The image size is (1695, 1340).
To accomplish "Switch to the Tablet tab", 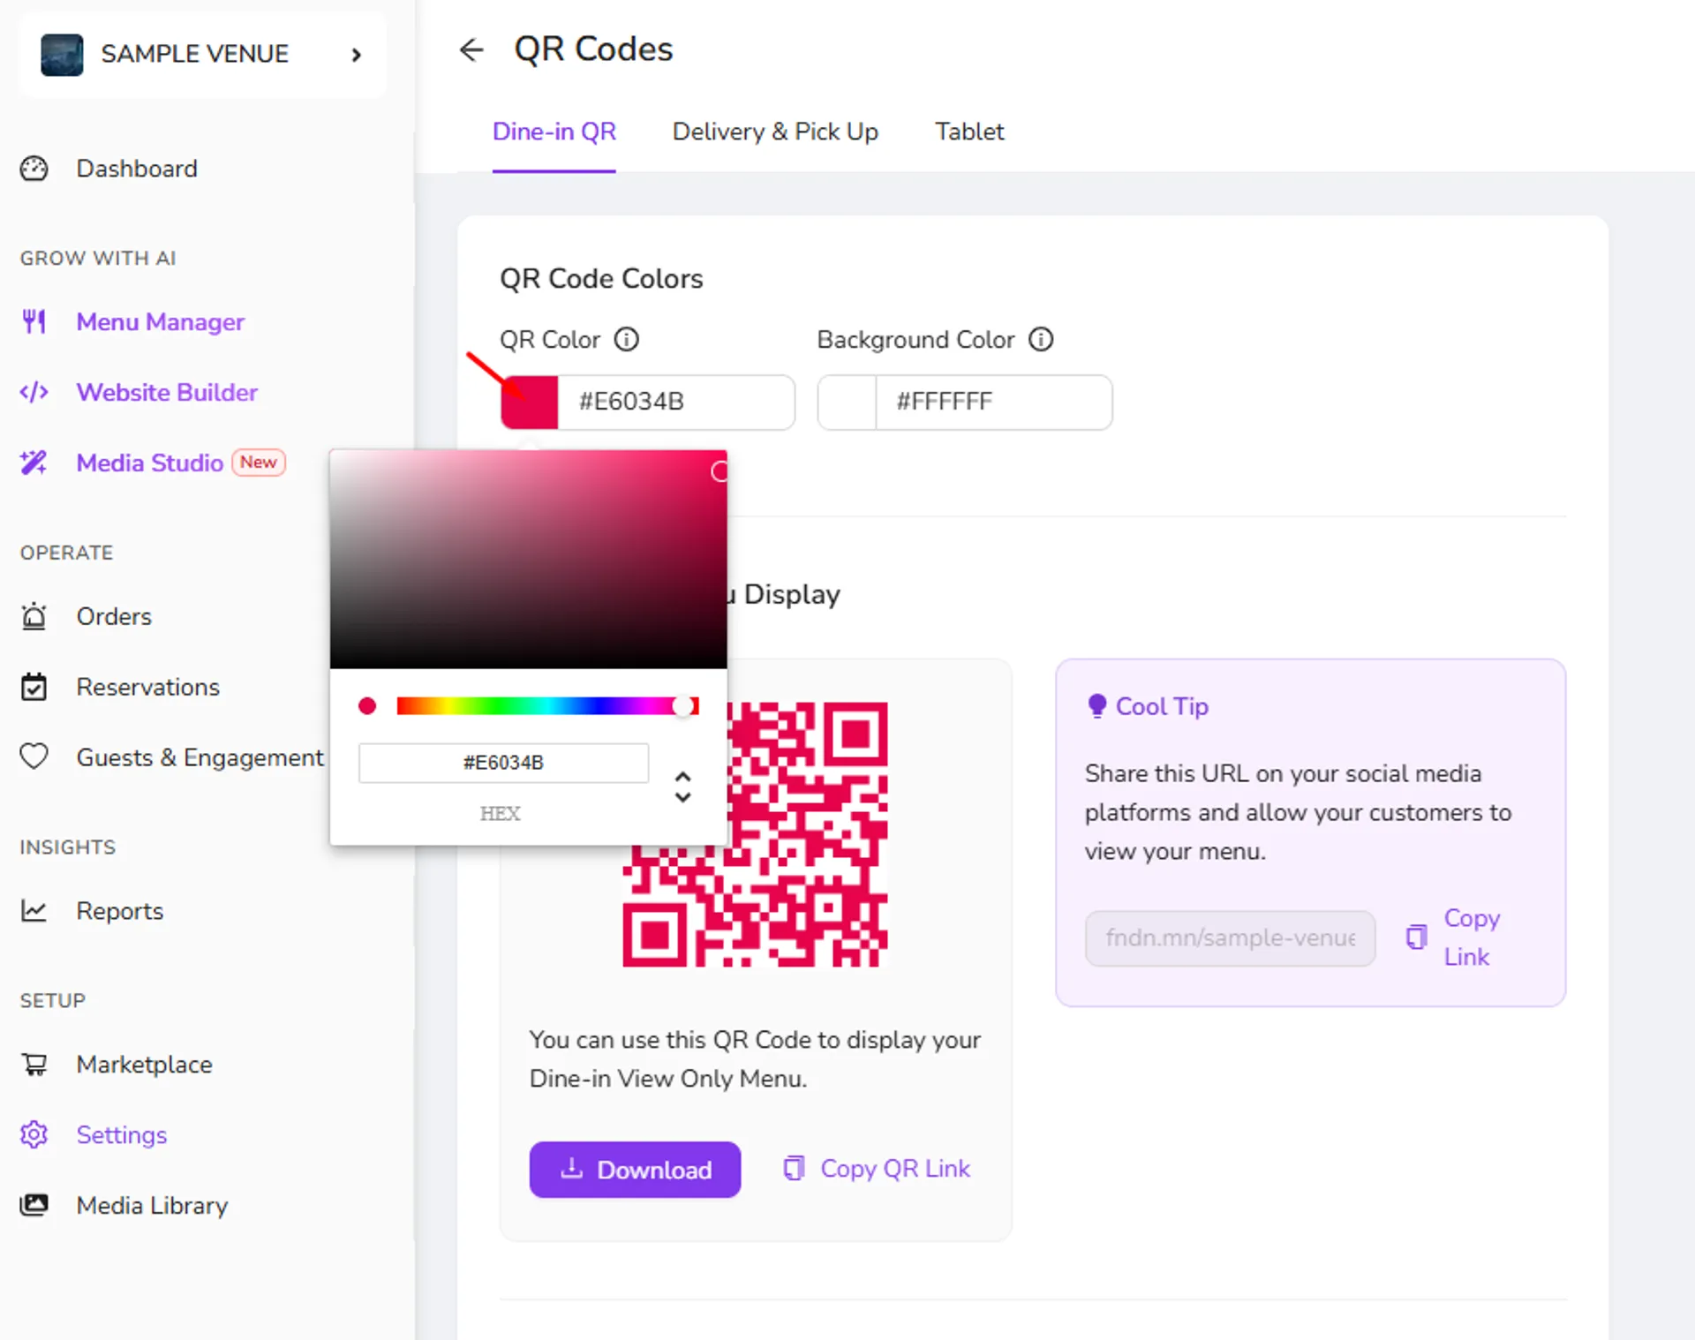I will (x=969, y=132).
